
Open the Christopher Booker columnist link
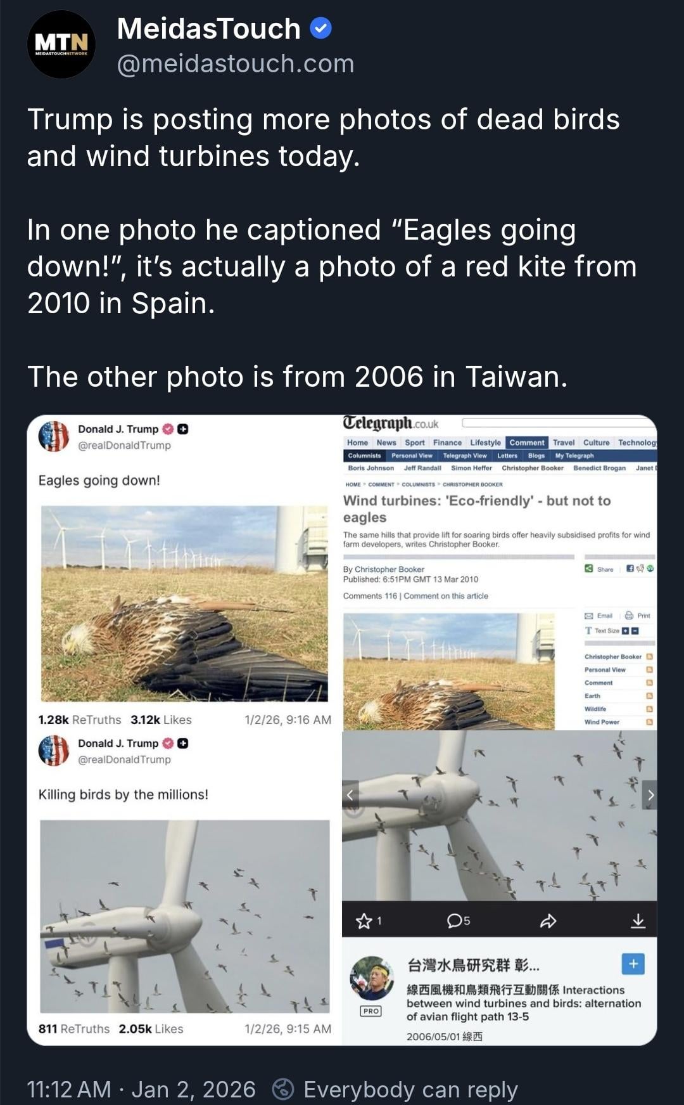point(532,468)
